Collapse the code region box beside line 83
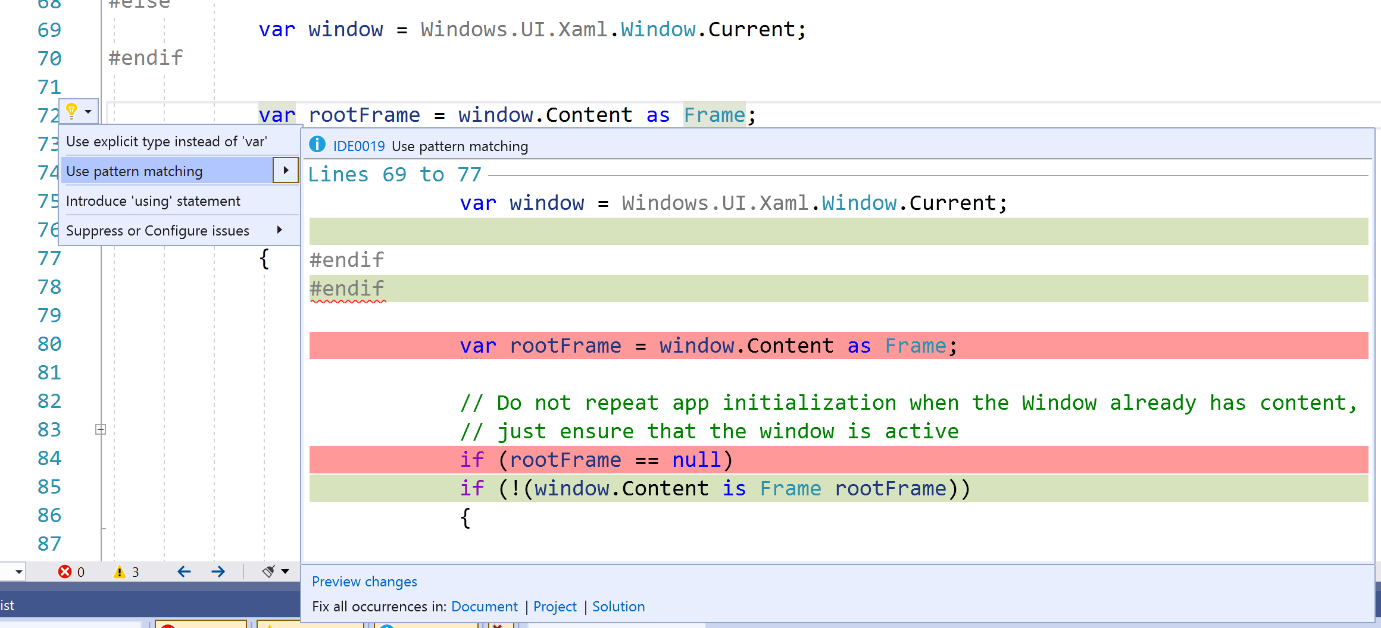The image size is (1381, 628). (x=100, y=429)
